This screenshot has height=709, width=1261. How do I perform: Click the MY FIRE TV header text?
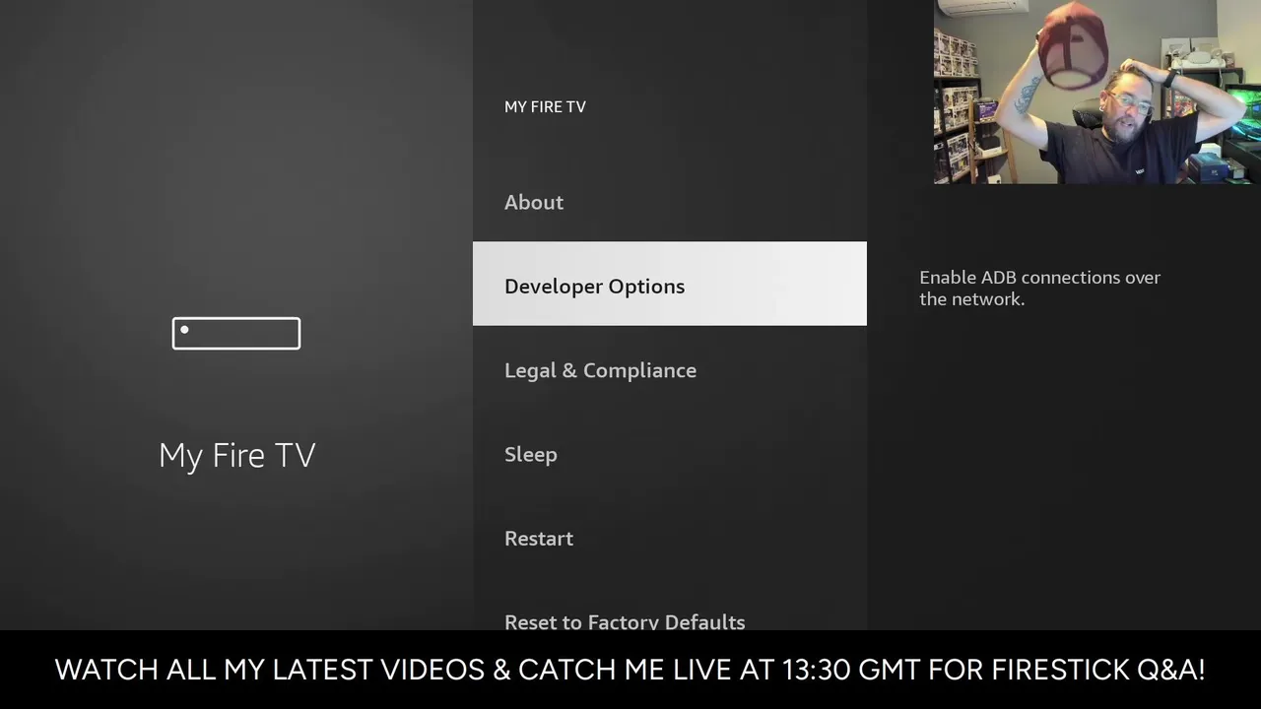[x=545, y=106]
